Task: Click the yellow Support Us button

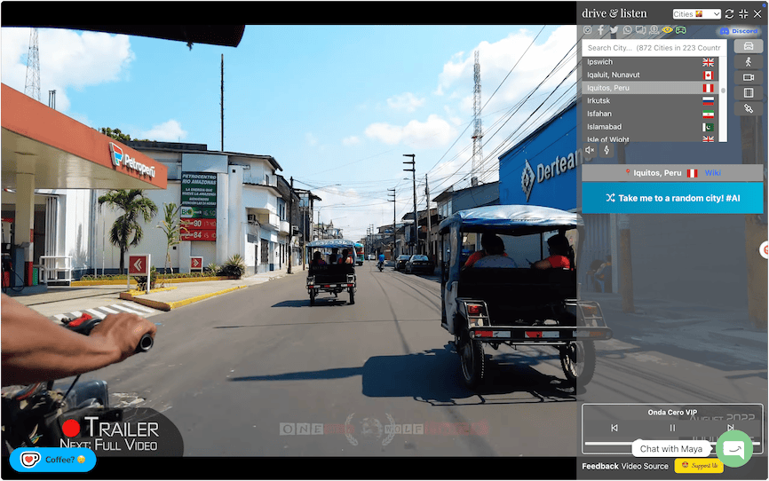Action: [x=699, y=466]
